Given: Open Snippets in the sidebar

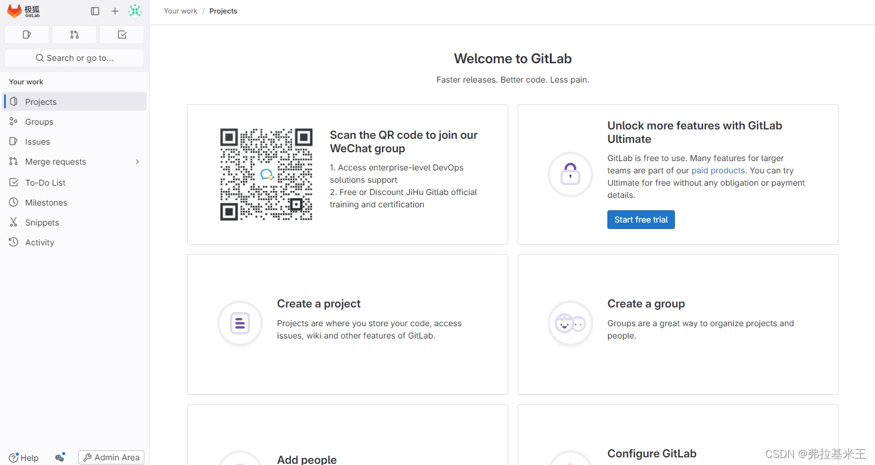Looking at the screenshot, I should tap(75, 222).
